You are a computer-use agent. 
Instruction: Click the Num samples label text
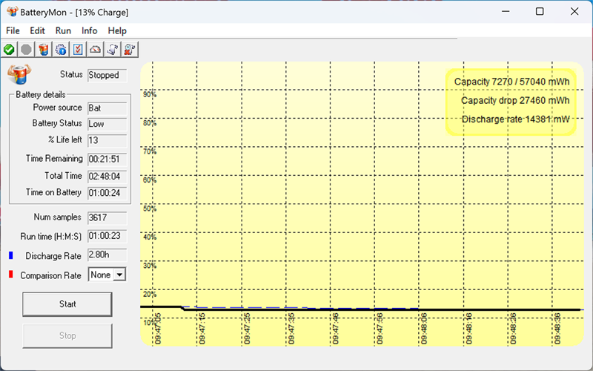coord(58,217)
